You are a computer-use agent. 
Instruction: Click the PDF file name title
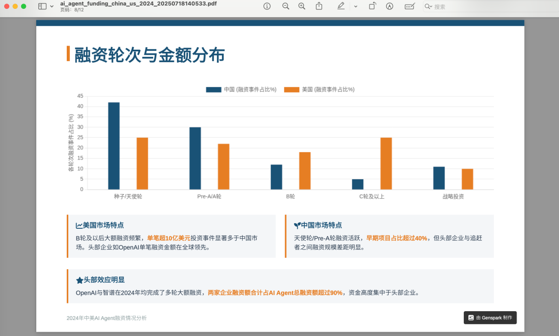tap(138, 4)
